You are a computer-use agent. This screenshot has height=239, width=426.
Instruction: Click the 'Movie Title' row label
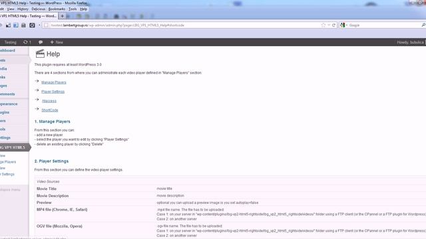pyautogui.click(x=47, y=189)
